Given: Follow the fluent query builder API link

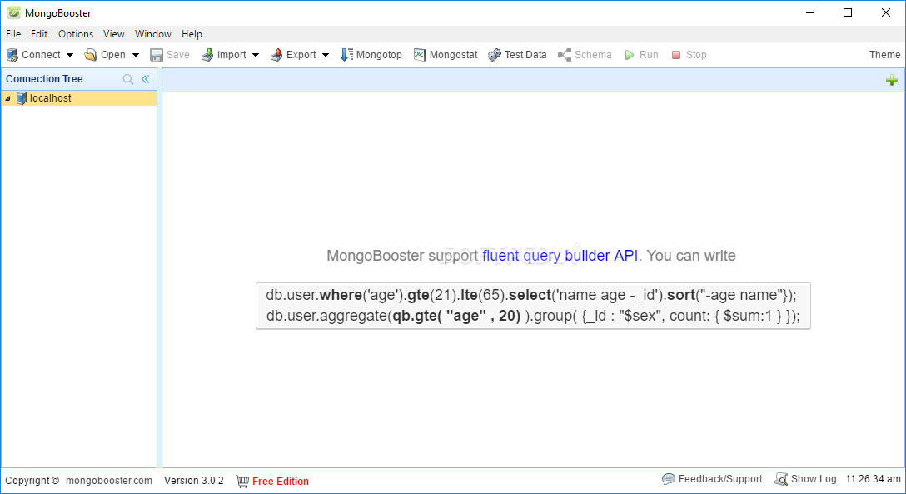Looking at the screenshot, I should pyautogui.click(x=560, y=256).
